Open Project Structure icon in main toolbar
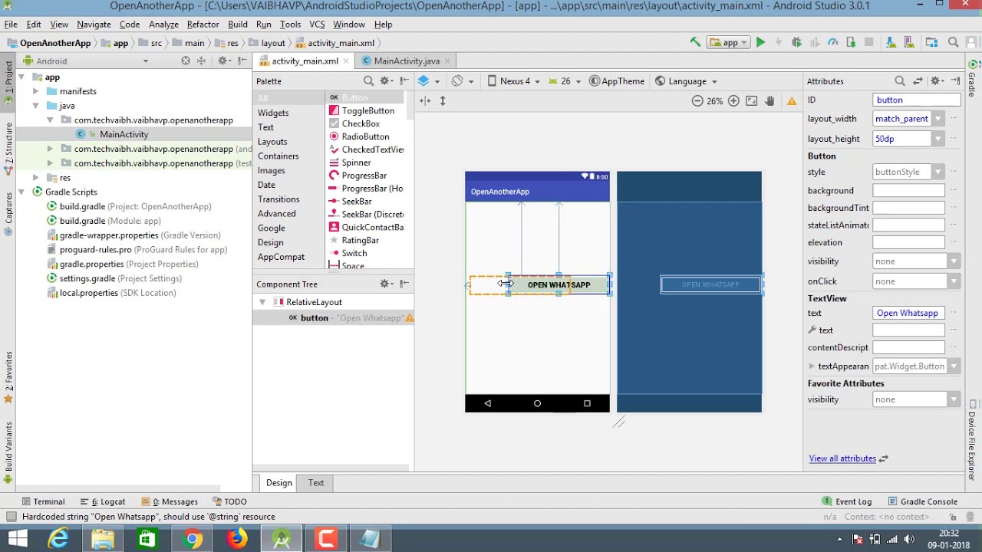This screenshot has height=552, width=982. click(931, 42)
